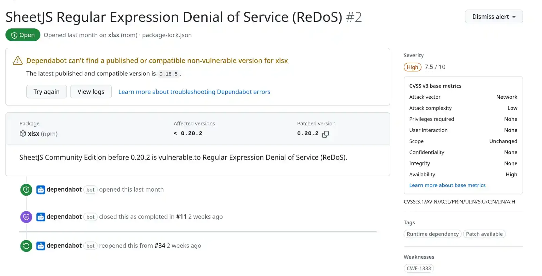The height and width of the screenshot is (276, 542).
Task: Click the green shield opened-event icon
Action: point(26,190)
